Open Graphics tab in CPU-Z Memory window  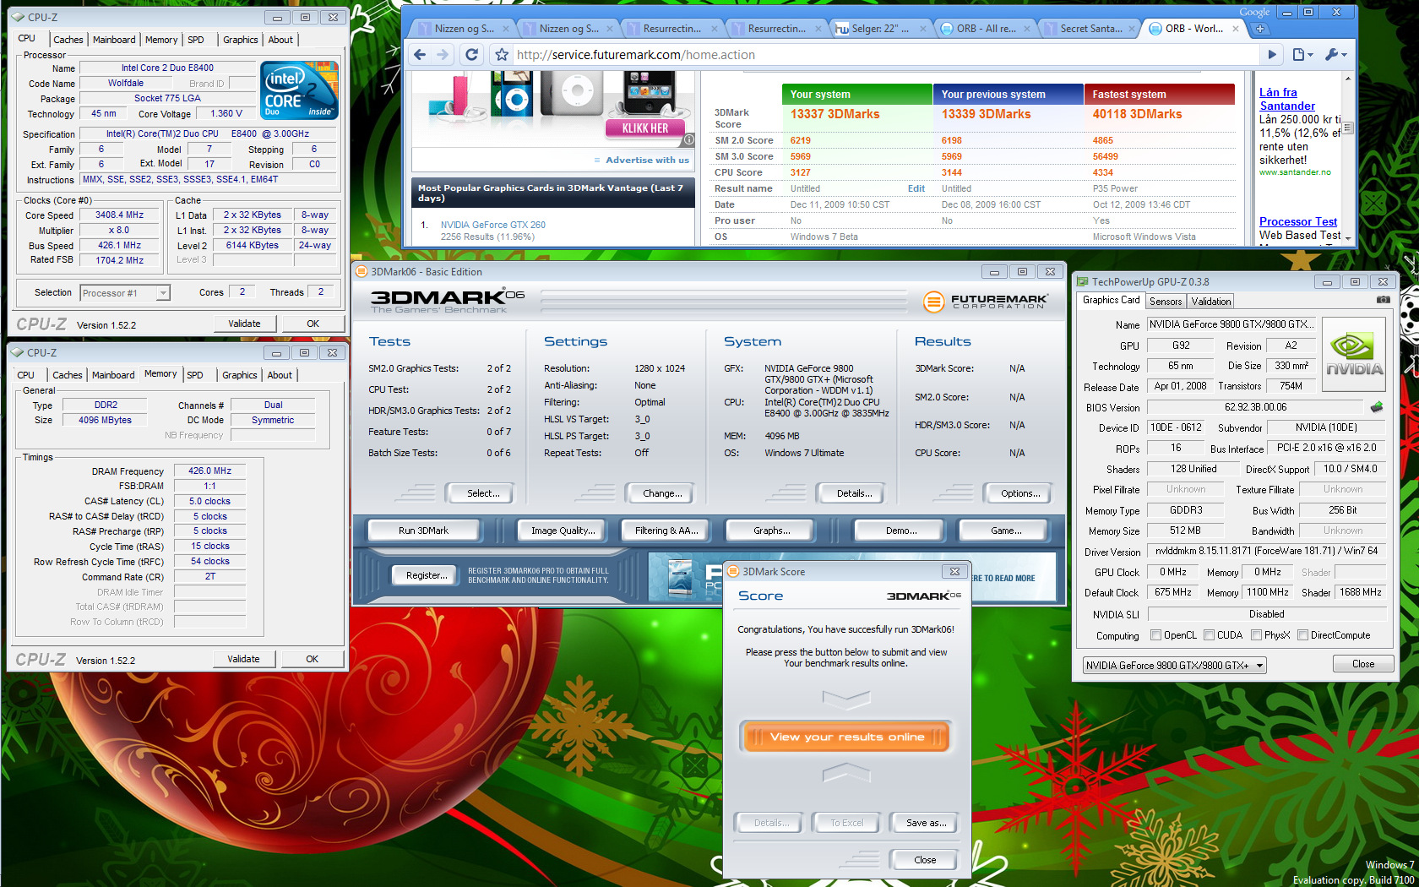240,375
